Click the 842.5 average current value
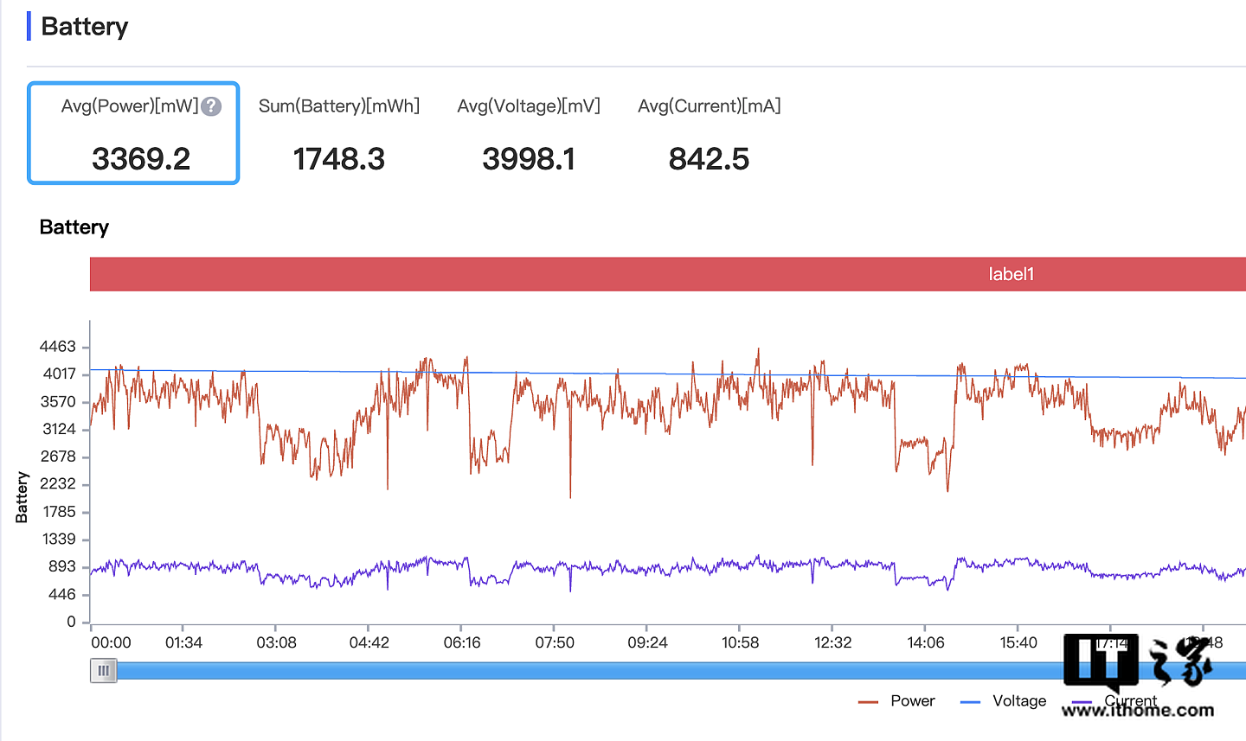The height and width of the screenshot is (741, 1246). click(x=710, y=159)
